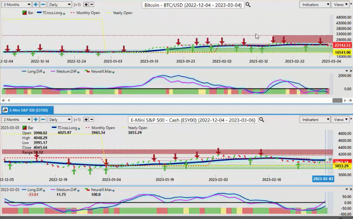
Task: Click the yellow 16541.90 price label on the Bitcoin axis
Action: pyautogui.click(x=342, y=52)
